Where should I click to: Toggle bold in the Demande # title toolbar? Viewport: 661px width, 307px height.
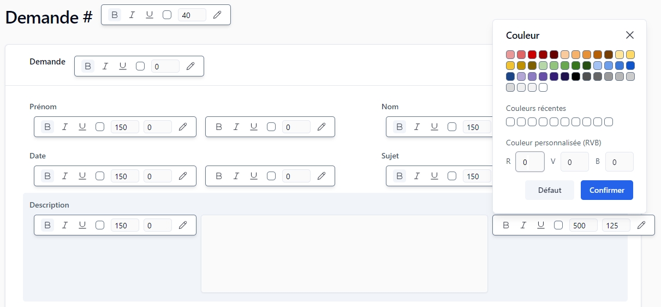point(115,15)
